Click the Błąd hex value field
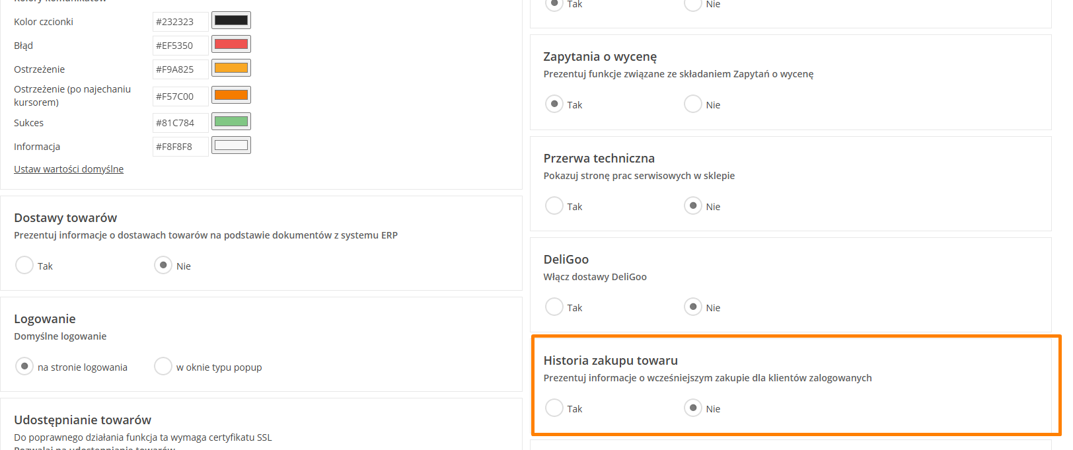 point(180,46)
